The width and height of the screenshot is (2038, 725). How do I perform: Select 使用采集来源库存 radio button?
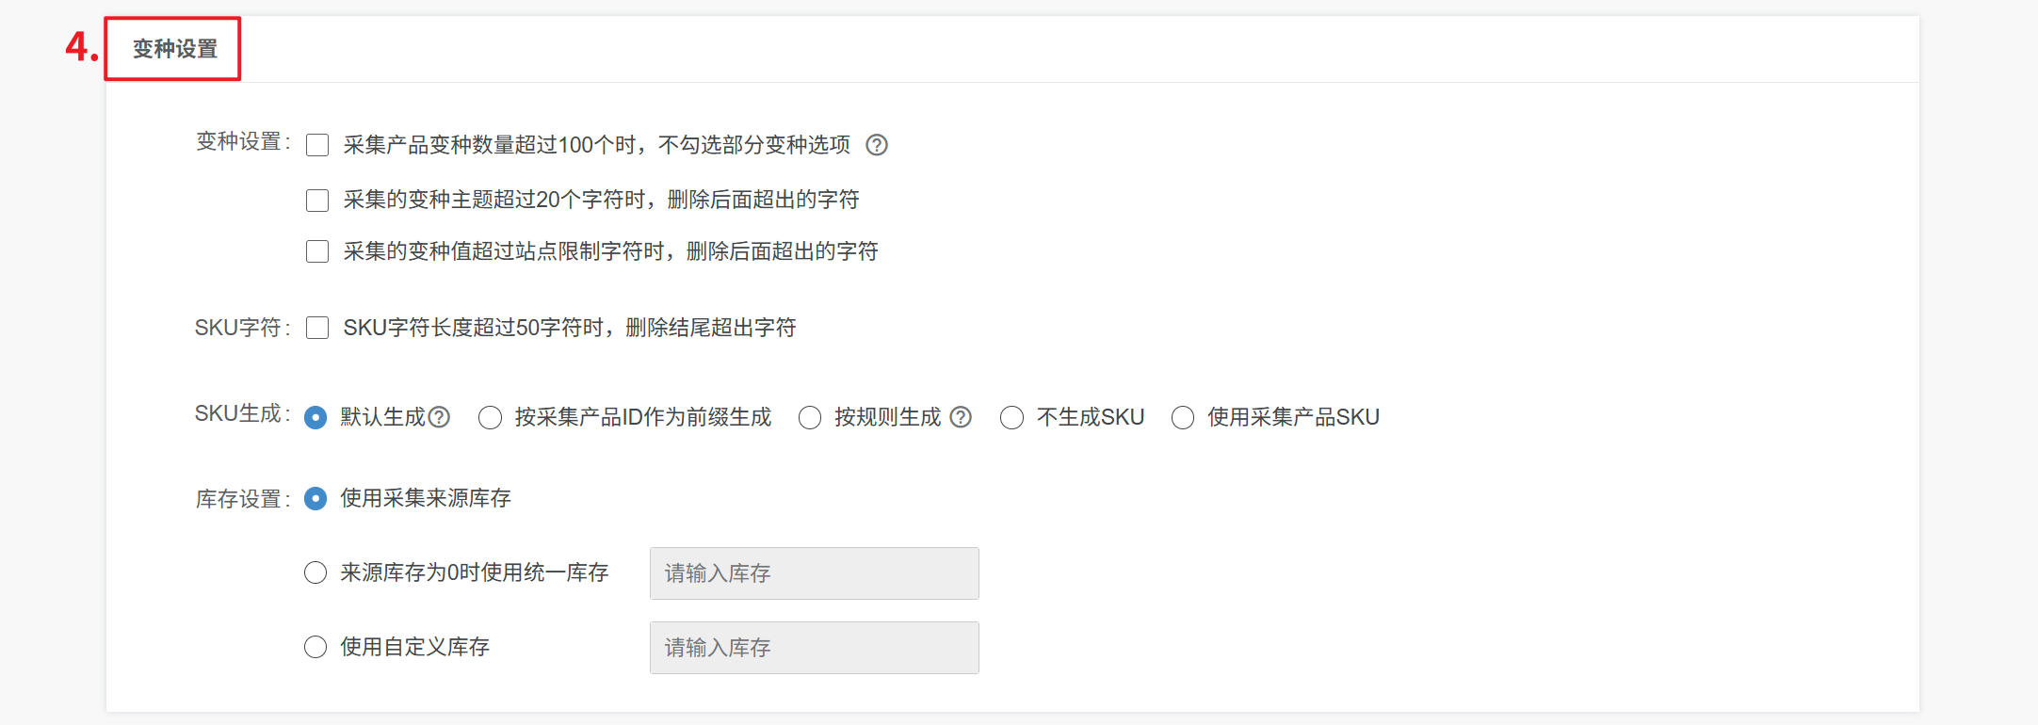coord(315,498)
